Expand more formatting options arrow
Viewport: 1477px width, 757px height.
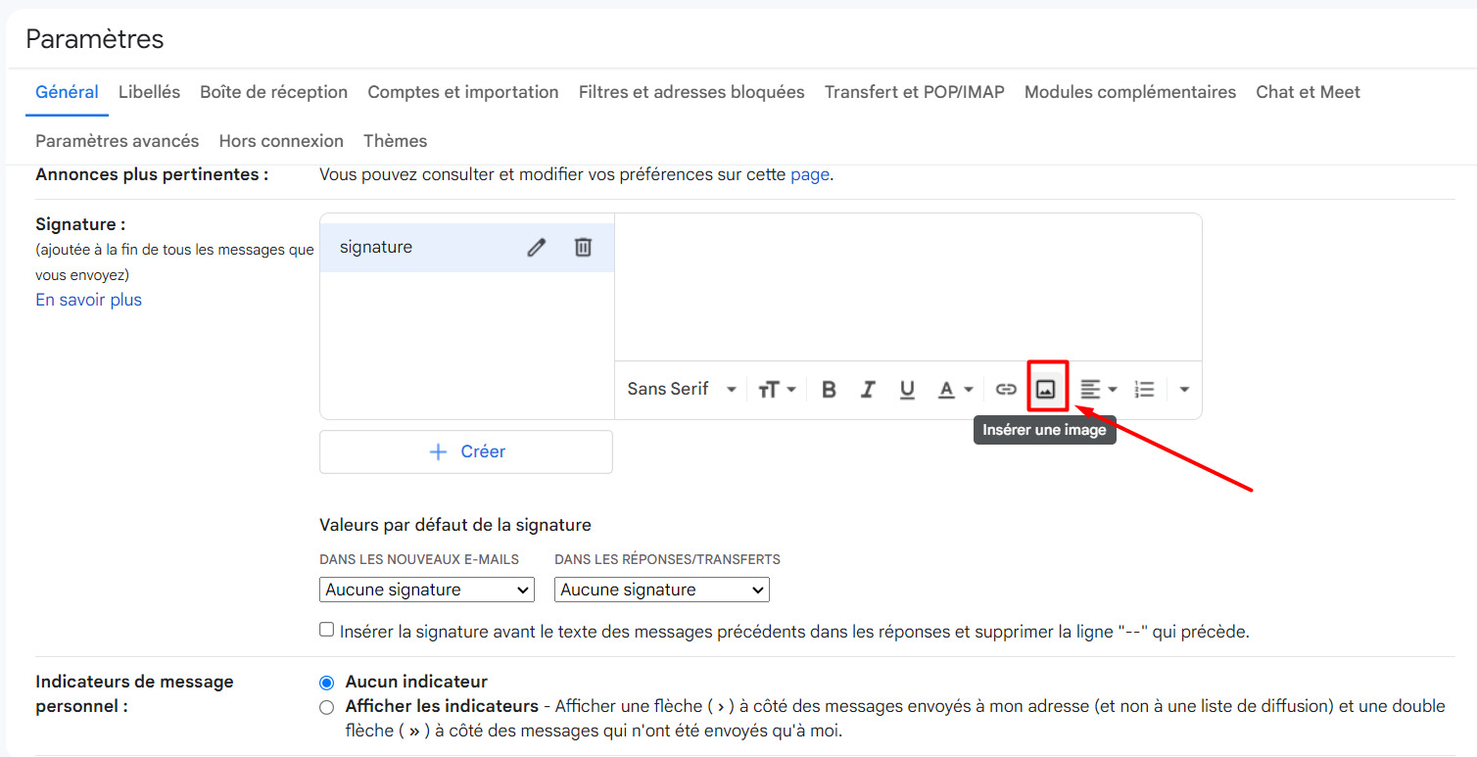[x=1184, y=390]
